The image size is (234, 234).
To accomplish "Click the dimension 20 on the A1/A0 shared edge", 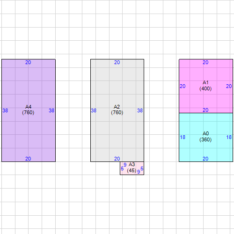I will tap(205, 110).
